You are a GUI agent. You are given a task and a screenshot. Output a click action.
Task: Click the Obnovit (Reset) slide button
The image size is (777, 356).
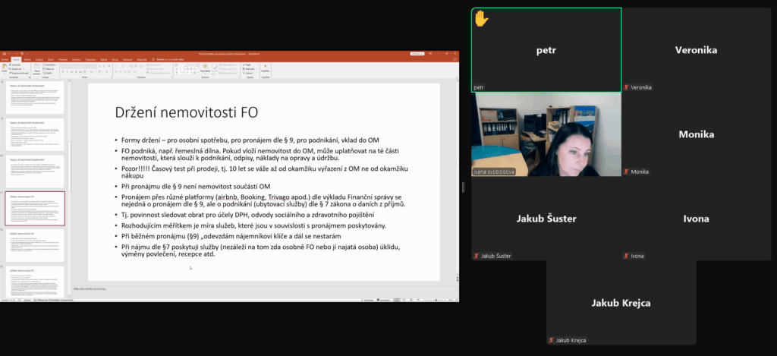(49, 69)
